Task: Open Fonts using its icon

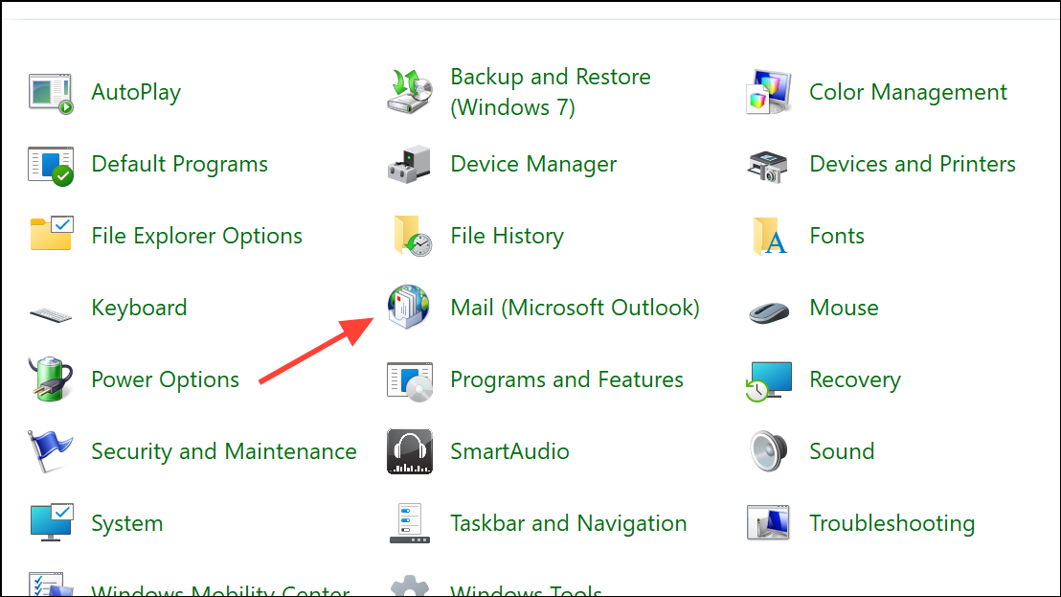Action: tap(769, 235)
